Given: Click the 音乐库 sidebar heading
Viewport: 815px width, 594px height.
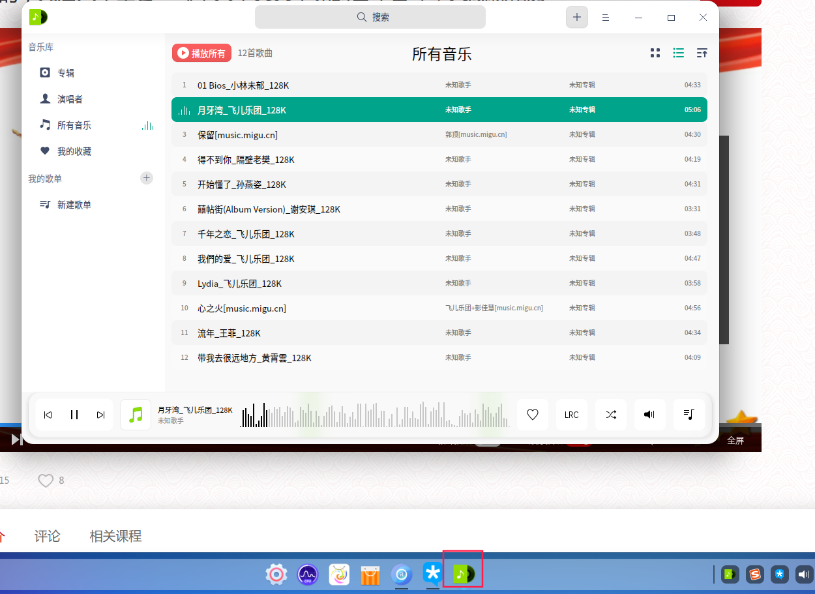Looking at the screenshot, I should click(x=40, y=47).
